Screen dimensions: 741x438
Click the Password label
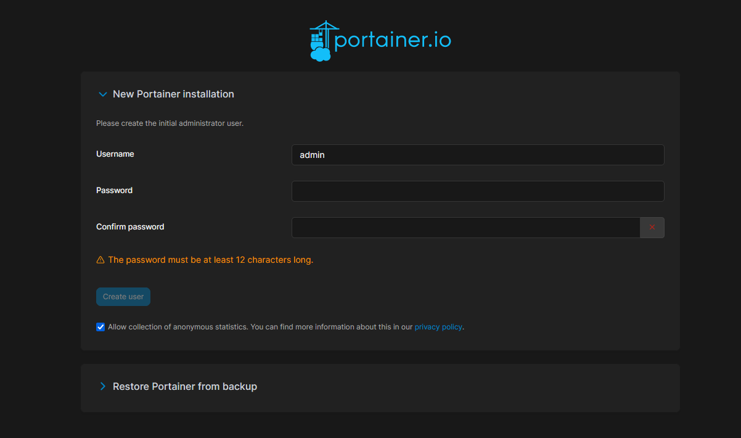point(115,190)
